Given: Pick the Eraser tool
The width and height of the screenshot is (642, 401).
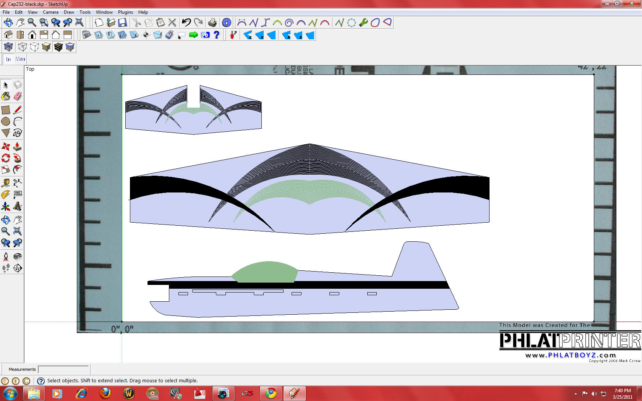Looking at the screenshot, I should [18, 97].
